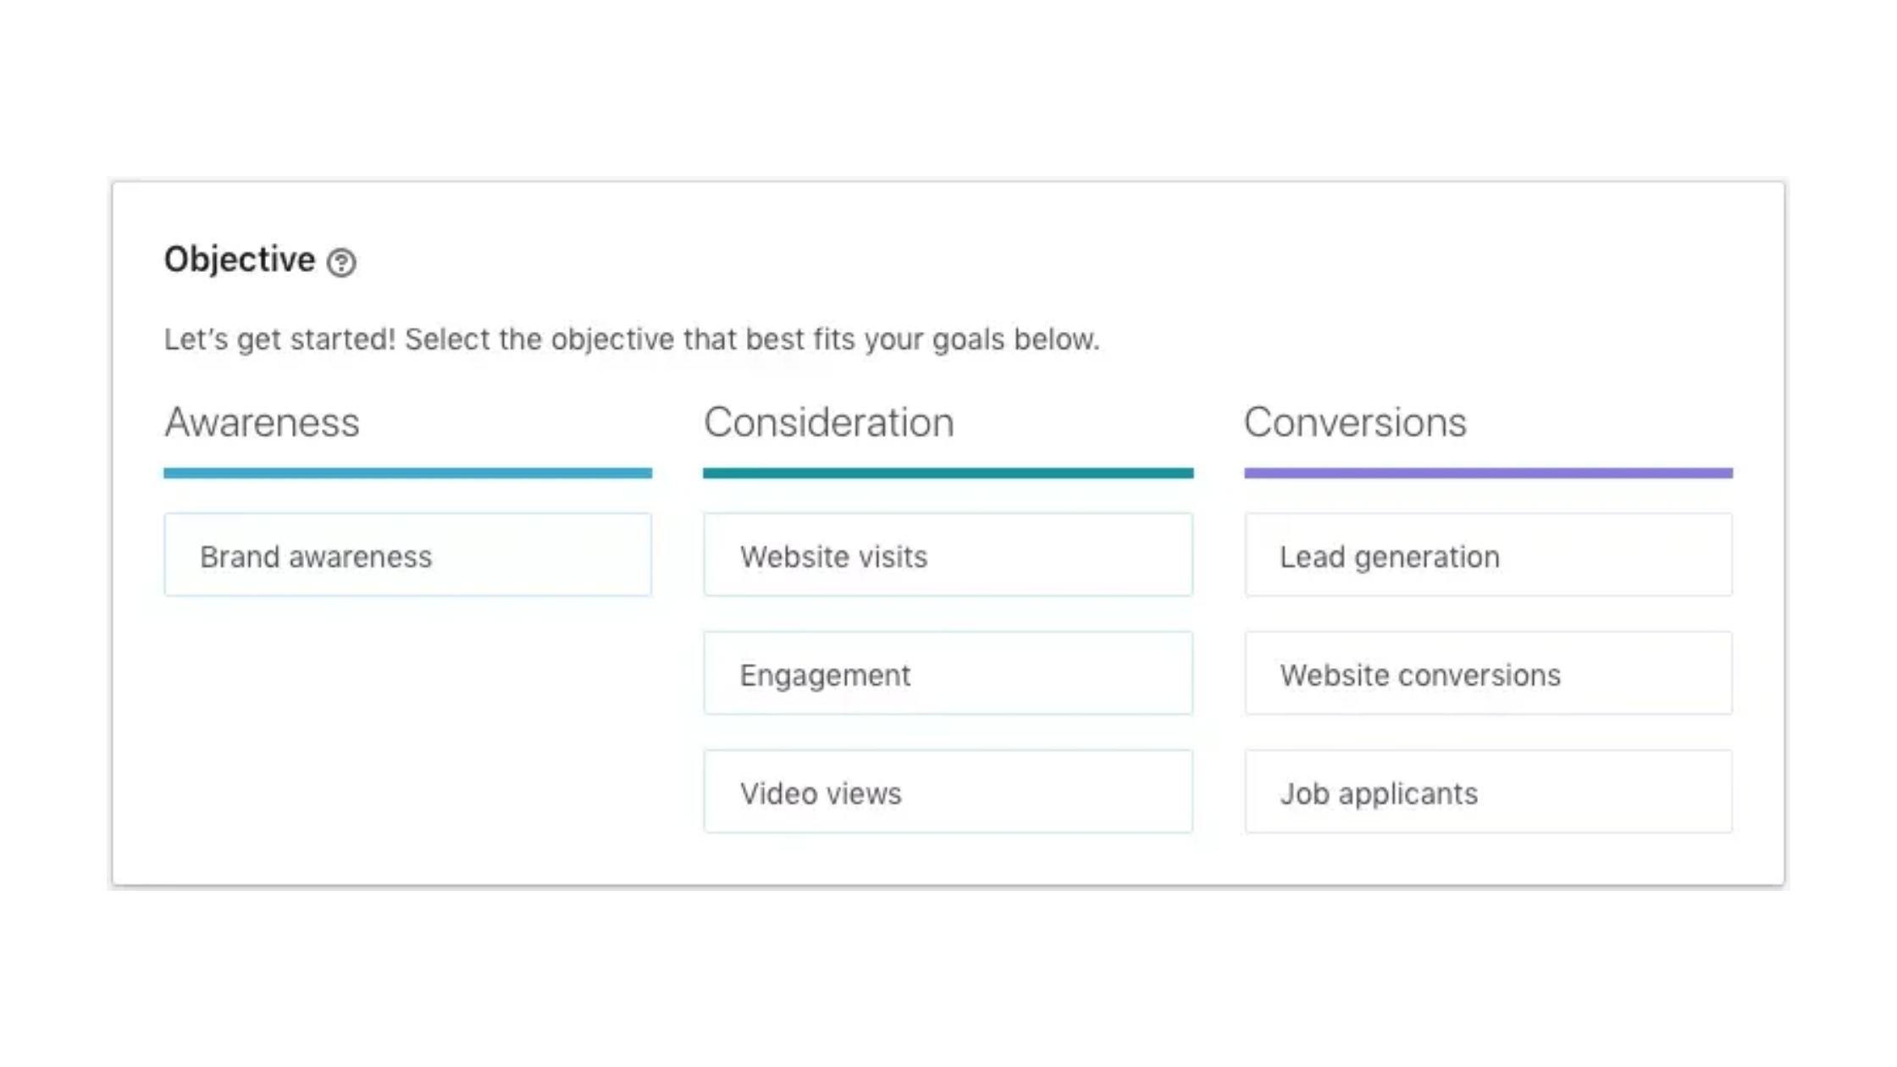This screenshot has width=1897, height=1067.
Task: Click the Conversions column heading
Action: pos(1355,423)
